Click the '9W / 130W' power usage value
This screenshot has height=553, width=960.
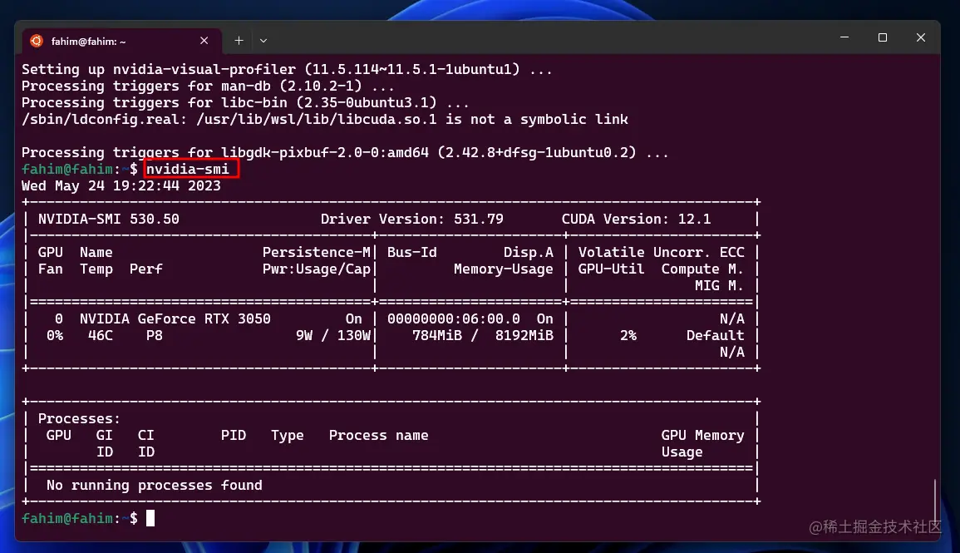point(333,335)
